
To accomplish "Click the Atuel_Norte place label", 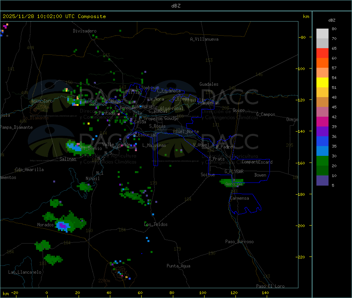I will click(x=186, y=132).
